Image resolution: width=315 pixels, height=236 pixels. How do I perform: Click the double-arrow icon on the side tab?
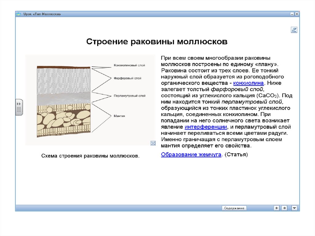click(19, 104)
